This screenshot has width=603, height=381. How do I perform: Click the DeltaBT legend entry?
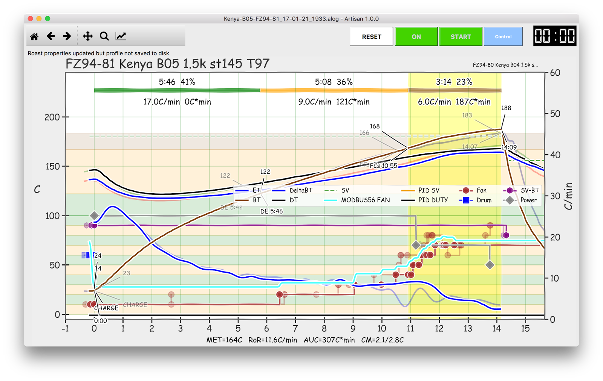[x=292, y=190]
